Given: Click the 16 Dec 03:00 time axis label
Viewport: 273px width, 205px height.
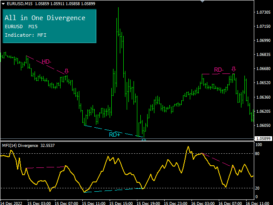Looking at the screenshot, I should 203,203.
